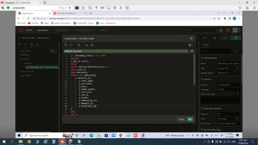The width and height of the screenshot is (258, 145).
Task: Open SQL Workshop menu
Action: tap(63, 30)
